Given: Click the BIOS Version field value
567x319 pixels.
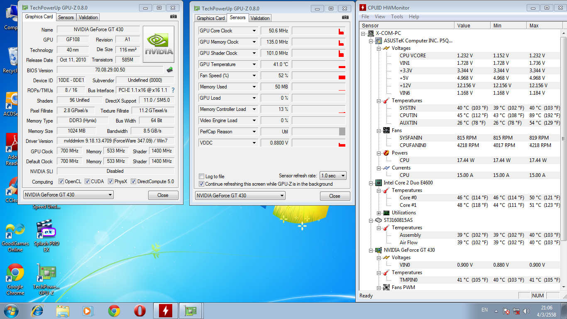Looking at the screenshot, I should tap(110, 70).
